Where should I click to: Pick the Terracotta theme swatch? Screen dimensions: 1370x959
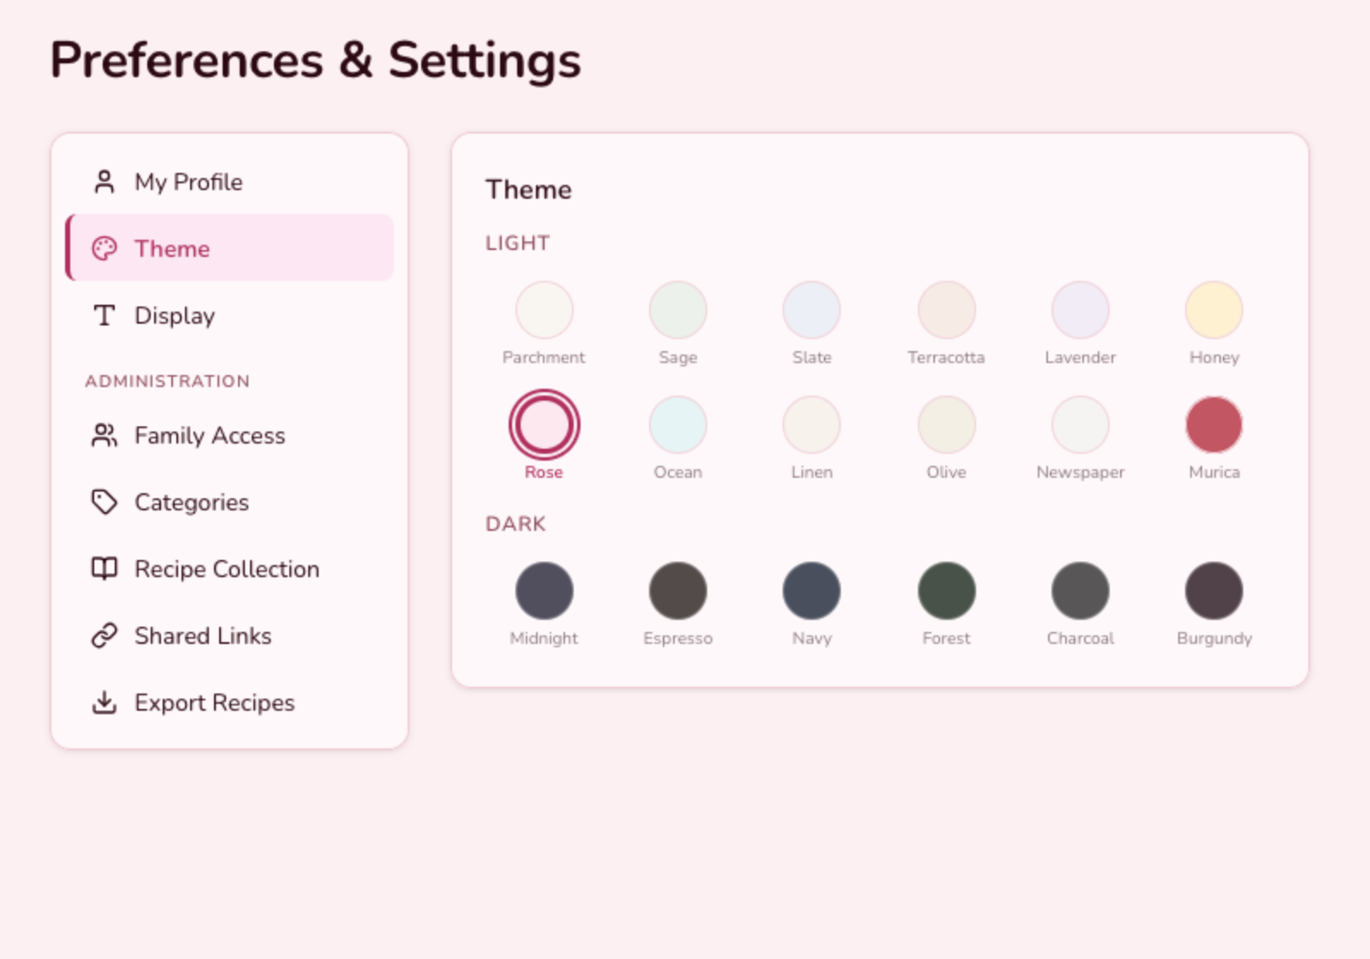(946, 310)
